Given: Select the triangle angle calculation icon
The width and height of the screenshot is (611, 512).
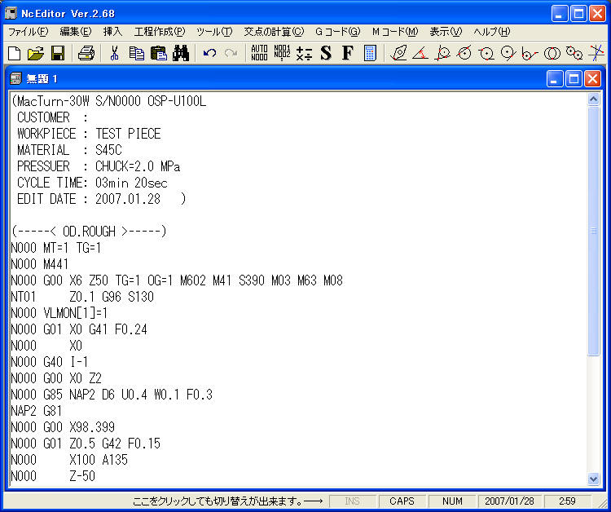Looking at the screenshot, I should pyautogui.click(x=420, y=53).
